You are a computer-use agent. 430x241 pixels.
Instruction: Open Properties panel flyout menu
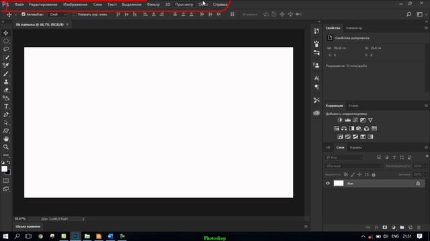point(426,28)
